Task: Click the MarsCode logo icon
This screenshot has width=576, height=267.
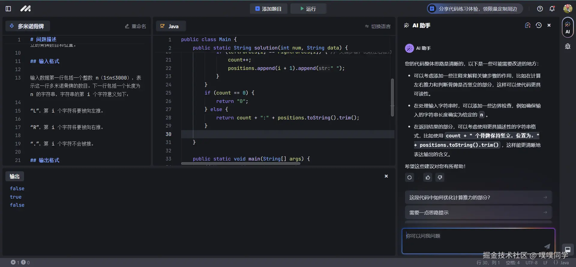Action: (25, 9)
